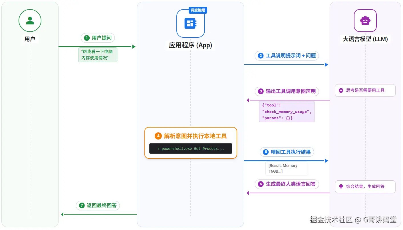The height and width of the screenshot is (230, 403).
Task: Click the green user avatar icon
Action: 30,21
